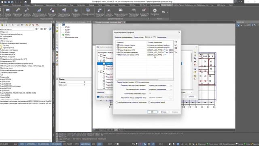Check the ЭО group checkbox in back dialog

101,61
